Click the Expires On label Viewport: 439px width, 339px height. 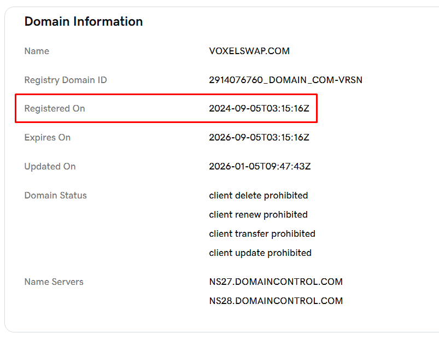point(48,138)
